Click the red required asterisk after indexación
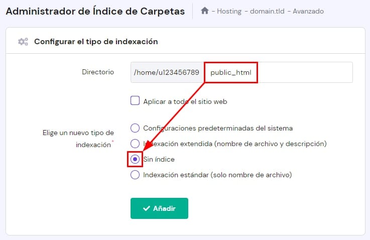The height and width of the screenshot is (240, 370). pyautogui.click(x=112, y=143)
